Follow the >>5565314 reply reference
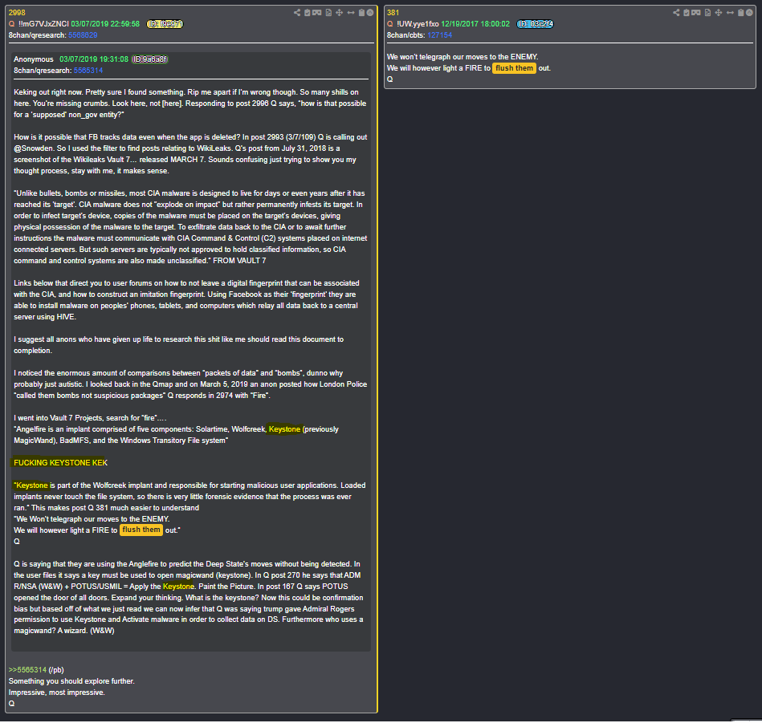The width and height of the screenshot is (762, 723). tap(27, 670)
